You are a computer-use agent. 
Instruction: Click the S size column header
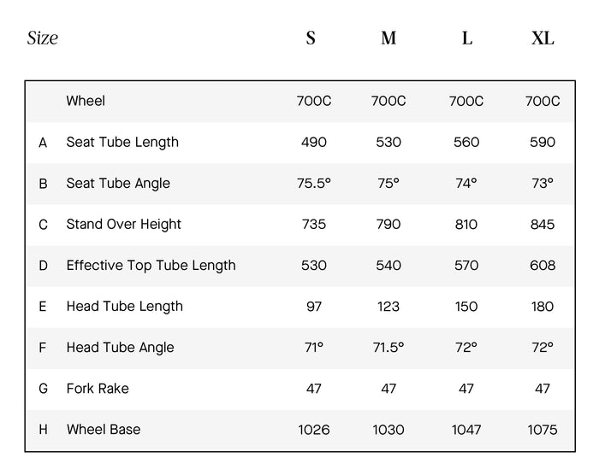pos(311,38)
